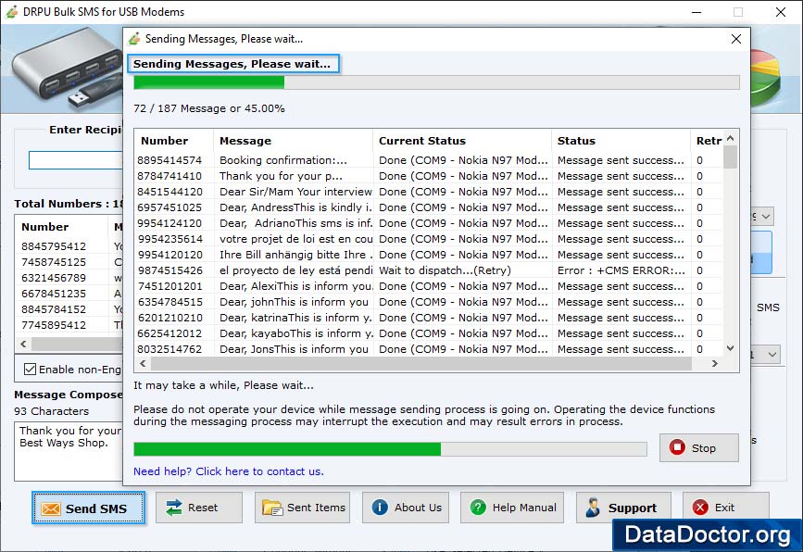
Task: Select number 7745895412 in main window list
Action: 54,325
